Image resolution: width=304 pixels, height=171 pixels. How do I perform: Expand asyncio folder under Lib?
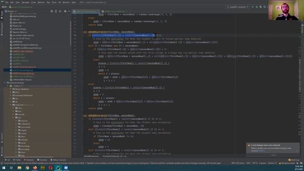click(16, 121)
